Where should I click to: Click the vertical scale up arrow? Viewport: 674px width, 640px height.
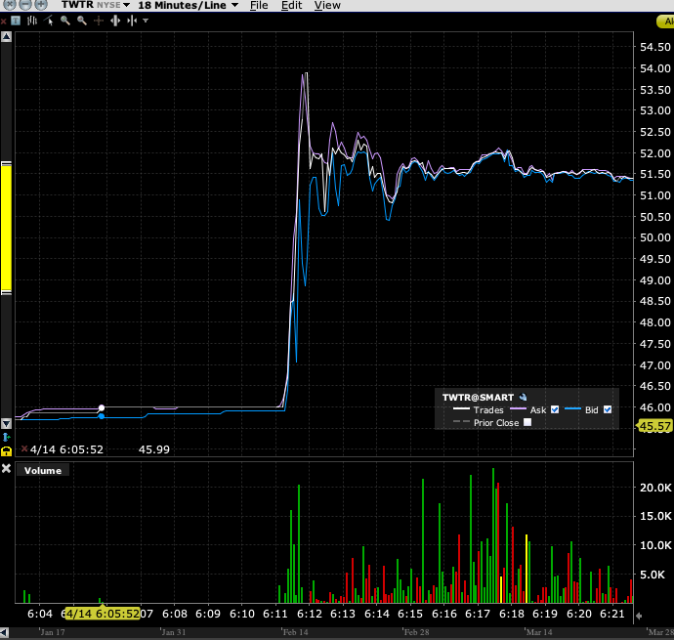pyautogui.click(x=6, y=37)
